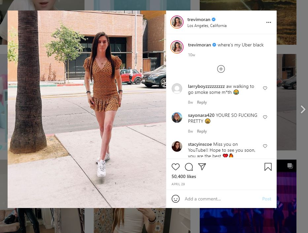Open stacyinscoe's profile link
The height and width of the screenshot is (233, 308).
point(200,144)
